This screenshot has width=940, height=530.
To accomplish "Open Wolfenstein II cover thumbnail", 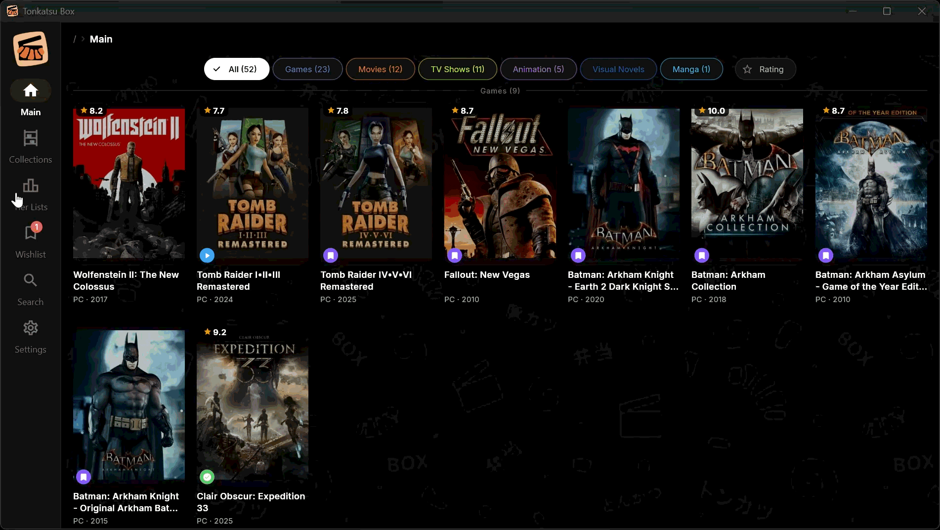I will pos(129,183).
